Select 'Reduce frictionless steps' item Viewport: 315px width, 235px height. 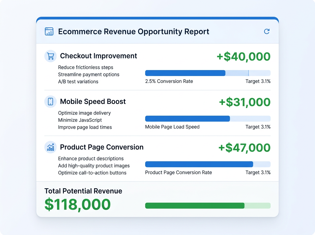click(x=86, y=67)
